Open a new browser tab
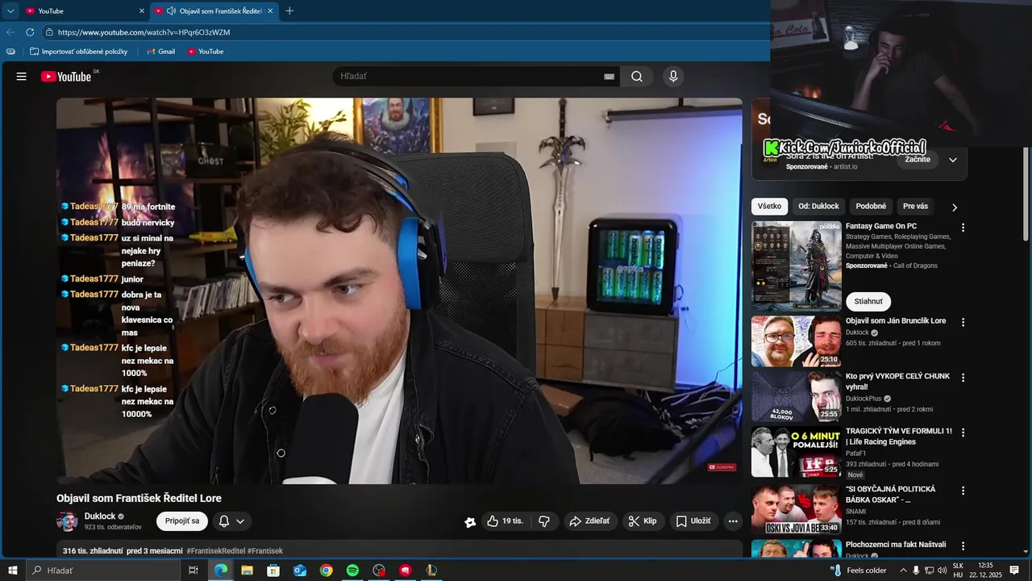 pos(289,10)
